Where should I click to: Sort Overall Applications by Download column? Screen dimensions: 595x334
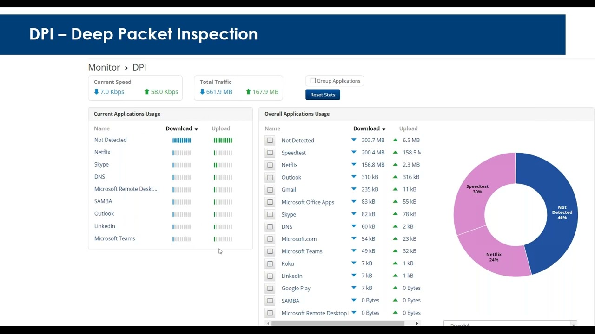click(369, 128)
